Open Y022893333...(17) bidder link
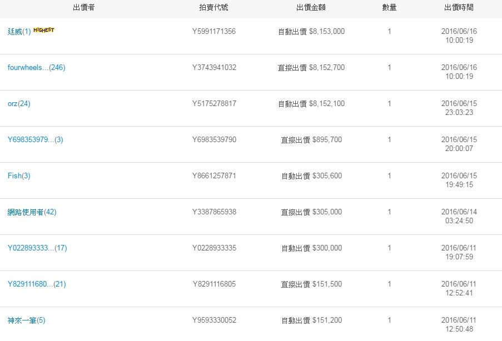 point(37,248)
